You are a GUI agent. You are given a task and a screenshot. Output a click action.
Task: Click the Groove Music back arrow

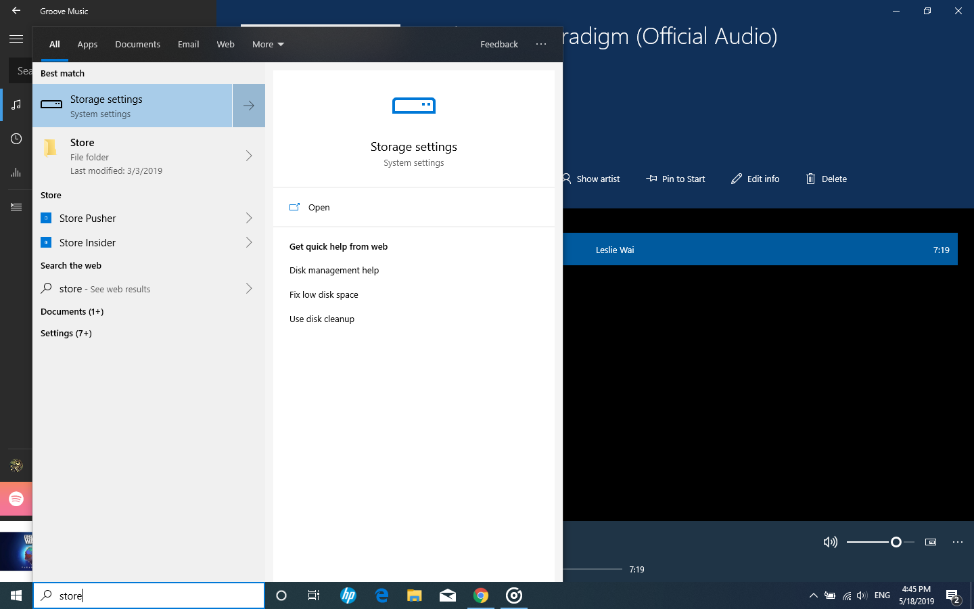[16, 11]
